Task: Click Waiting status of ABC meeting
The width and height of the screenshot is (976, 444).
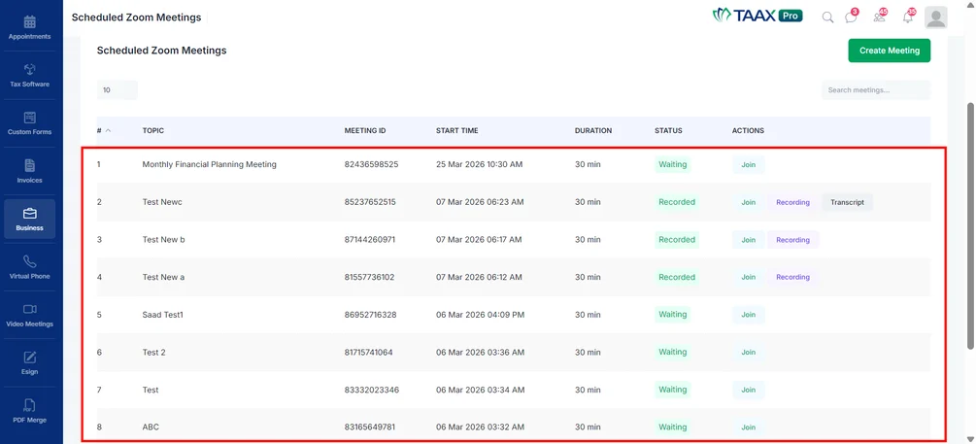Action: 673,427
